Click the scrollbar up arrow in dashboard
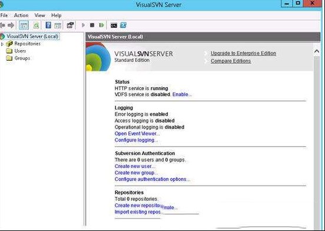 [x=317, y=51]
